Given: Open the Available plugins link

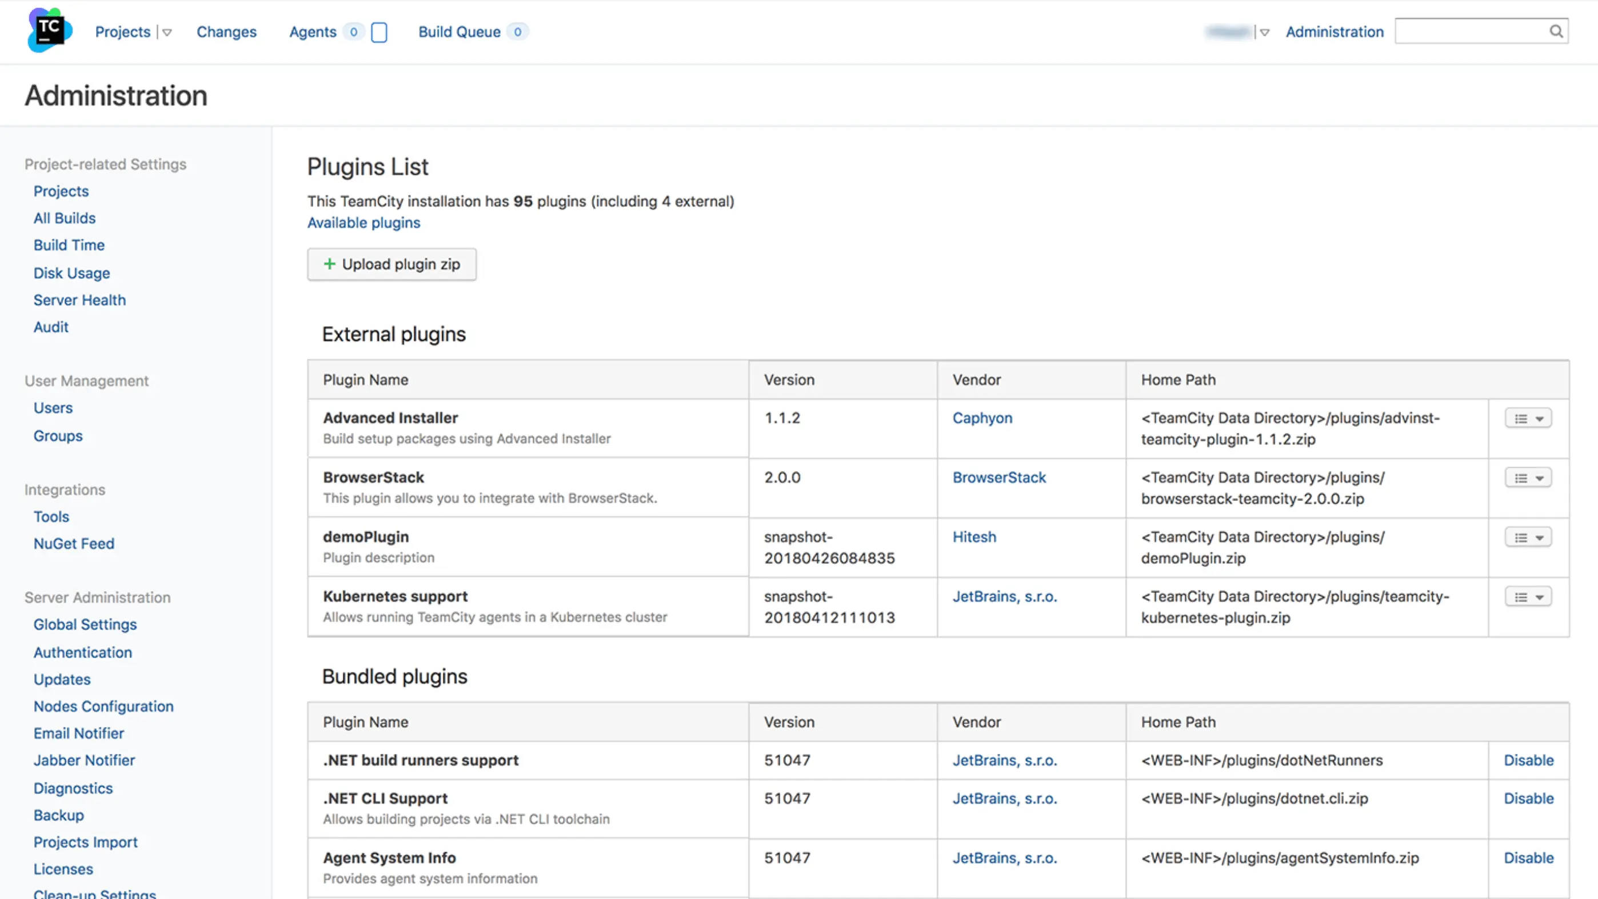Looking at the screenshot, I should pyautogui.click(x=363, y=223).
